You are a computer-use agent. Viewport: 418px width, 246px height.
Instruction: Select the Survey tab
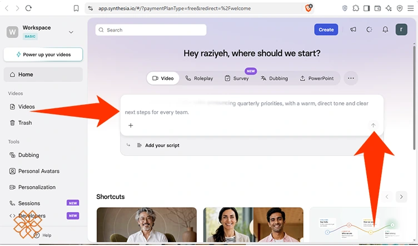pos(237,78)
